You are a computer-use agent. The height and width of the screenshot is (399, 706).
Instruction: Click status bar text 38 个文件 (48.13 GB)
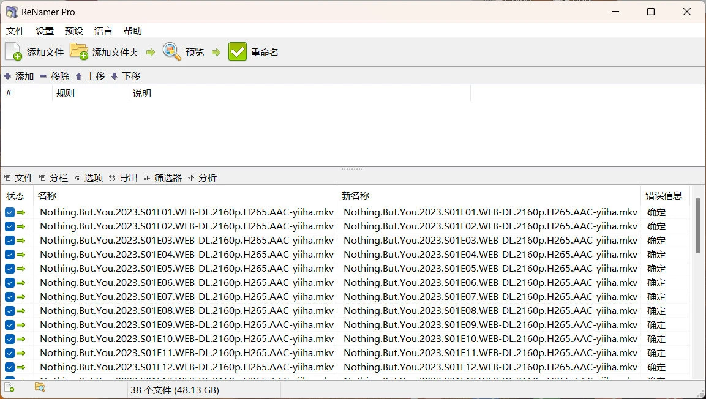(x=175, y=390)
